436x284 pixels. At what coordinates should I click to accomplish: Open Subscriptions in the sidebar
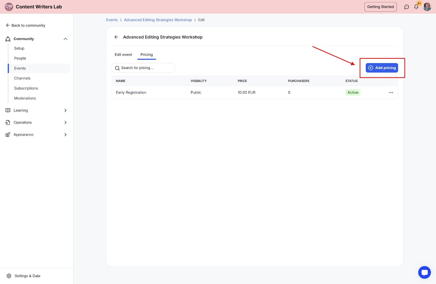point(26,88)
